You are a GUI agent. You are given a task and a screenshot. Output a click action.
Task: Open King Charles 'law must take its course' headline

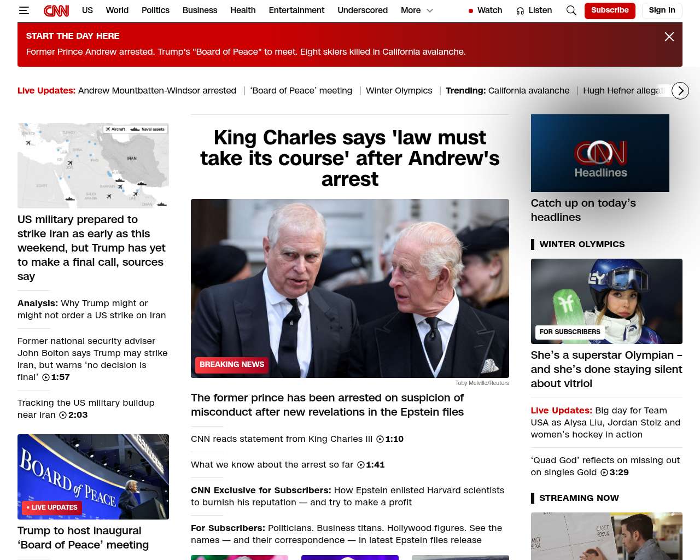coord(350,158)
